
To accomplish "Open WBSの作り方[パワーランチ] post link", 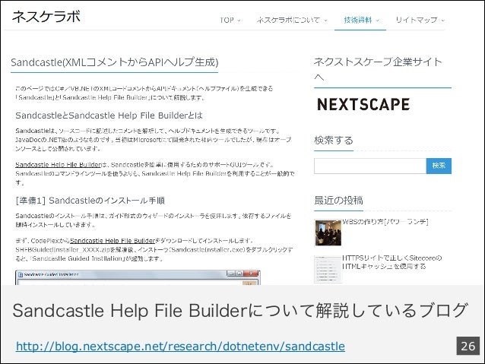I will tap(385, 222).
